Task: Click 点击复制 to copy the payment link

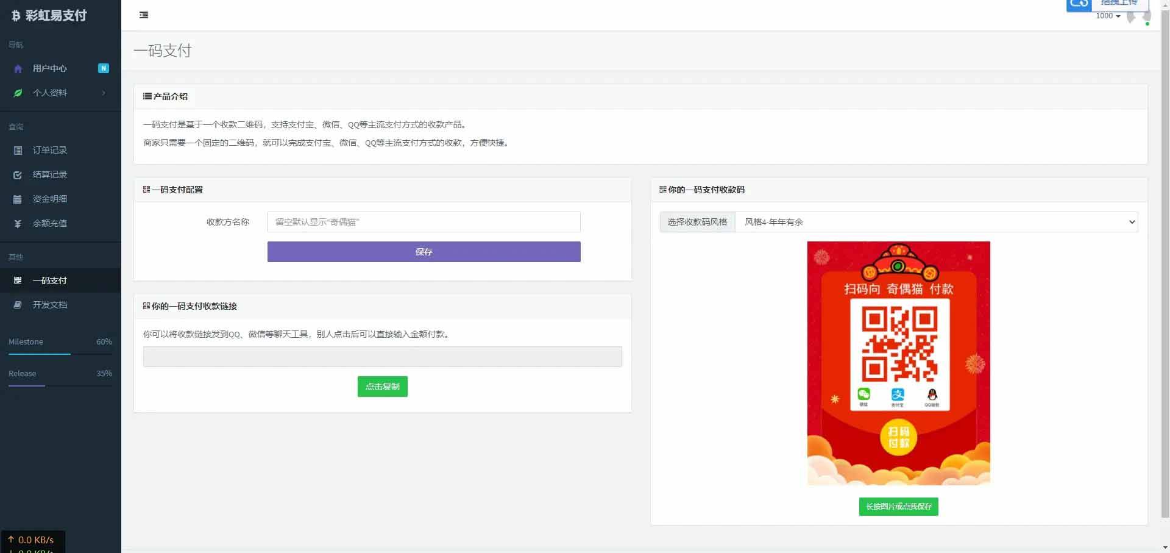Action: 382,386
